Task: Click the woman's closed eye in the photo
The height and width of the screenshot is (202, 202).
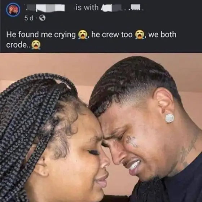Action: click(94, 152)
